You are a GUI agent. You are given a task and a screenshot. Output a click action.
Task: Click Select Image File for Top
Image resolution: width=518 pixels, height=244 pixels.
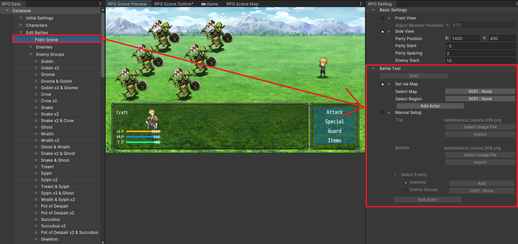480,127
